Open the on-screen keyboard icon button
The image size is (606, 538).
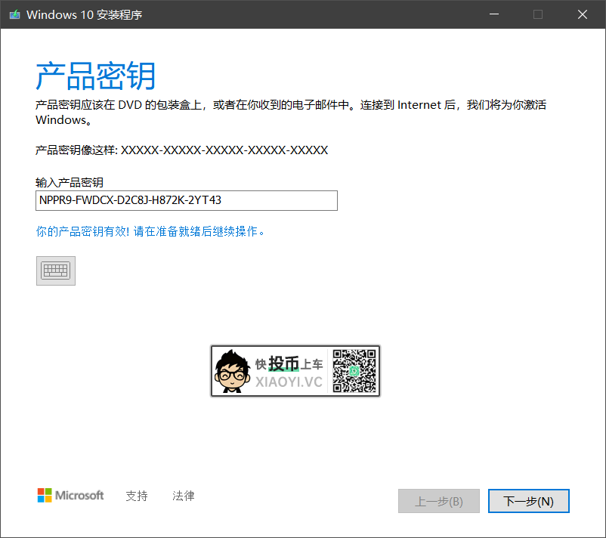(x=56, y=271)
